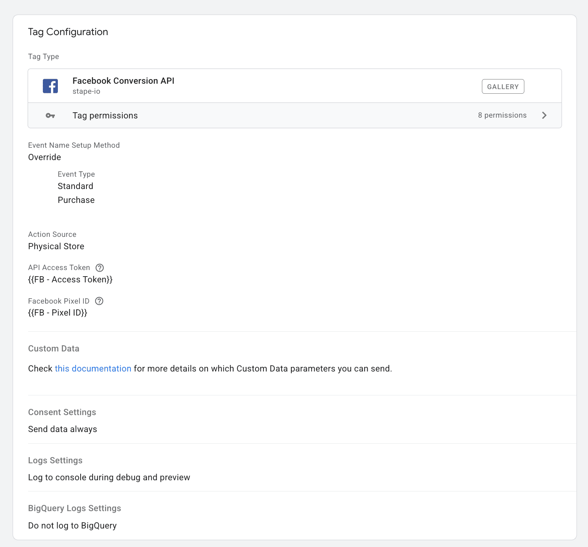Open the 'this documentation' link

[93, 369]
